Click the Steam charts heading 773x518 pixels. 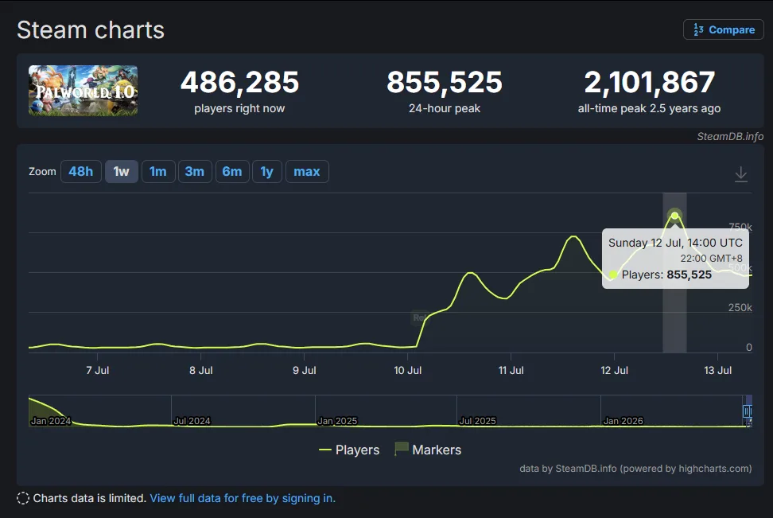click(x=91, y=30)
